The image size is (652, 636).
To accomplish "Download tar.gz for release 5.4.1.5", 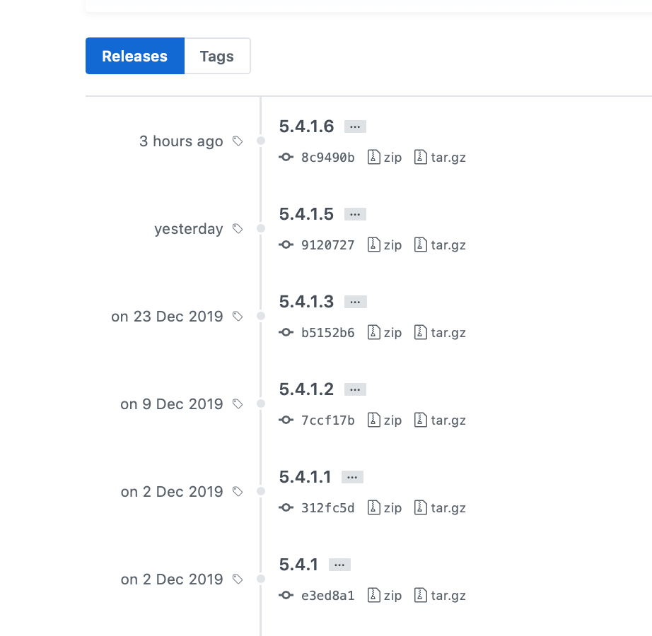I will (x=440, y=245).
